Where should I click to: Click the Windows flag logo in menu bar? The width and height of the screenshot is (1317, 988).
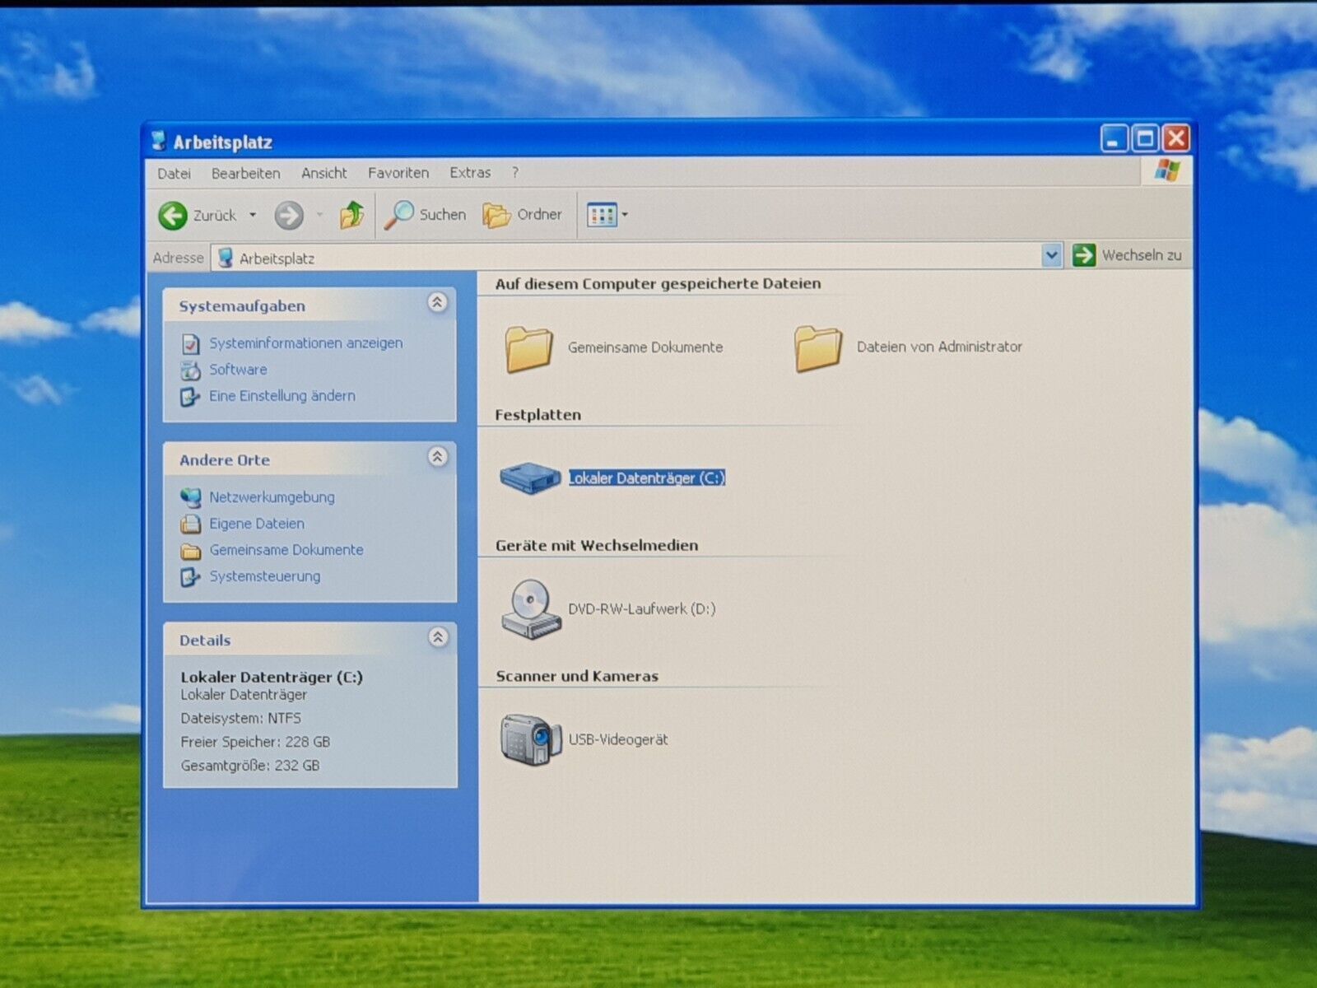[1167, 172]
